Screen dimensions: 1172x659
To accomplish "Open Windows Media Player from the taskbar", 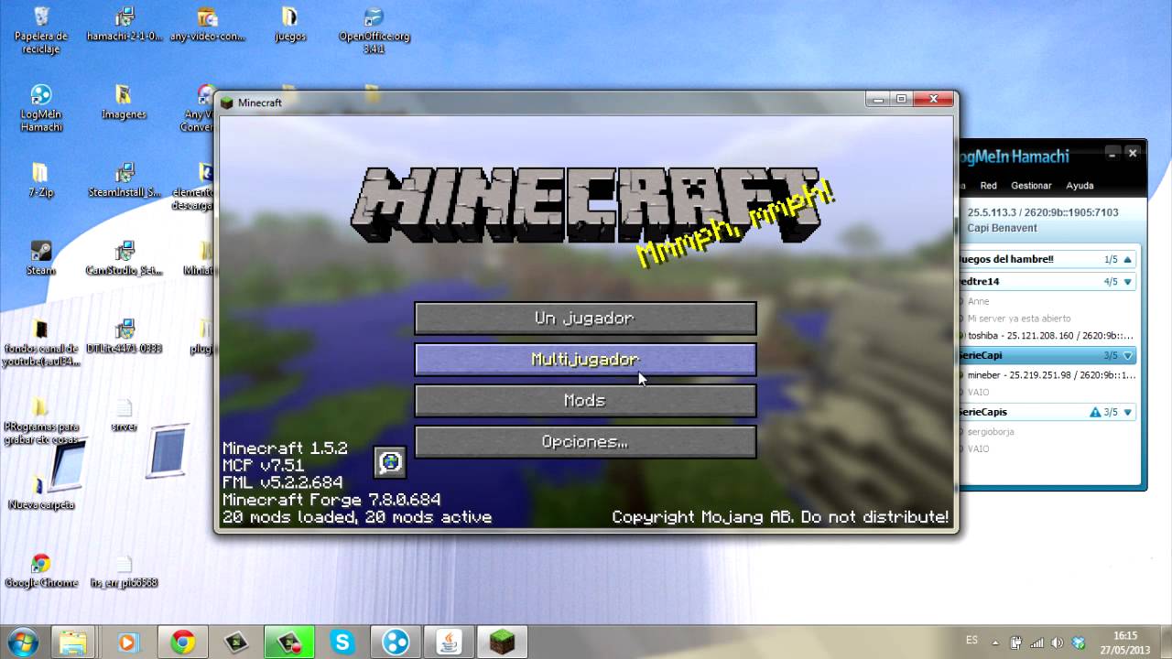I will pyautogui.click(x=126, y=643).
